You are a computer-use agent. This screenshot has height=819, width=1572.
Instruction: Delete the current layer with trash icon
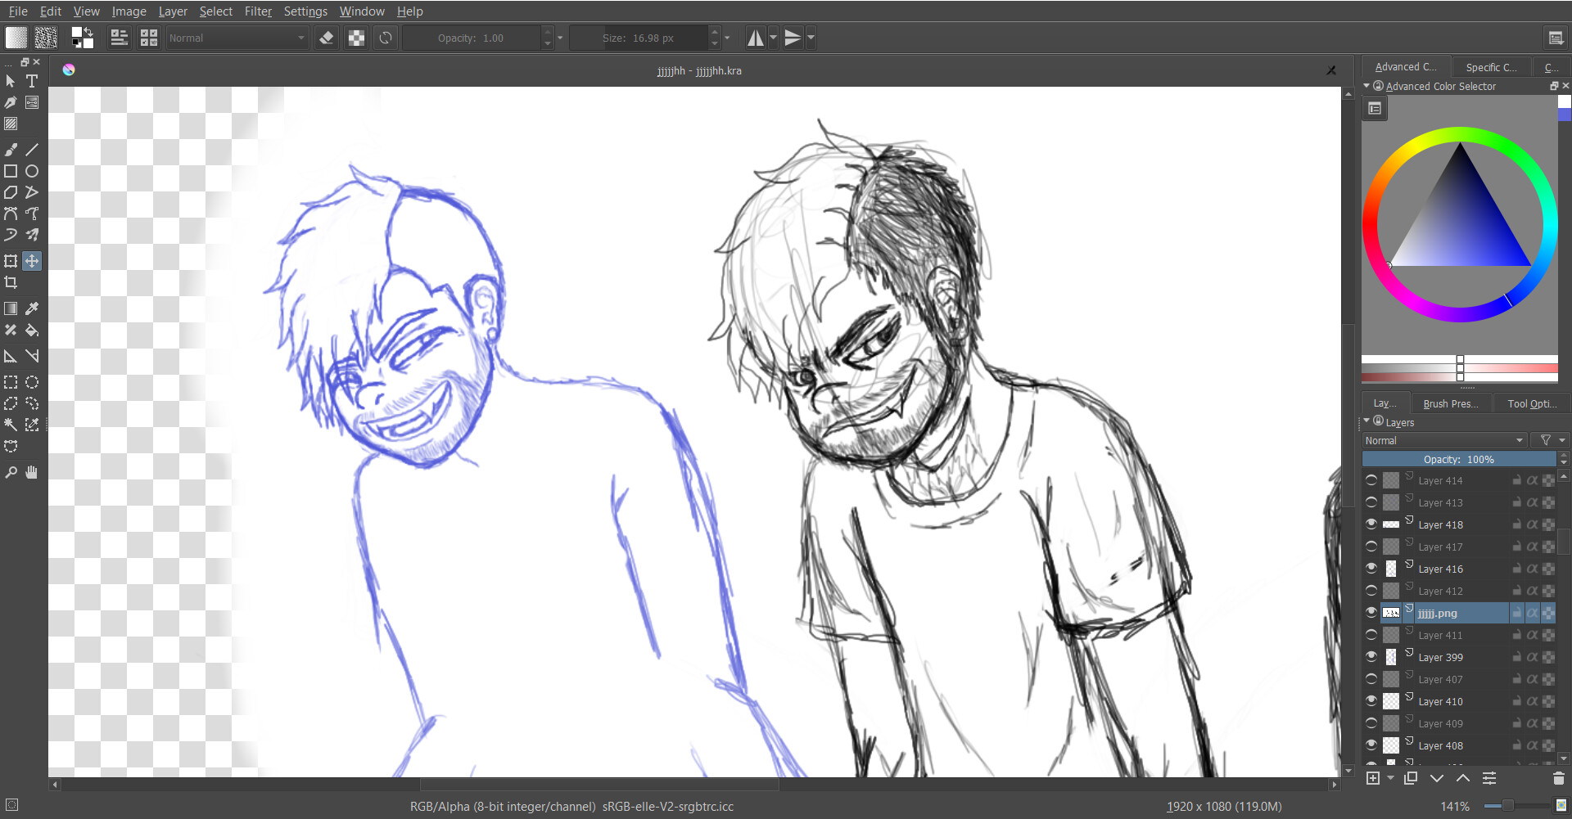click(1558, 778)
